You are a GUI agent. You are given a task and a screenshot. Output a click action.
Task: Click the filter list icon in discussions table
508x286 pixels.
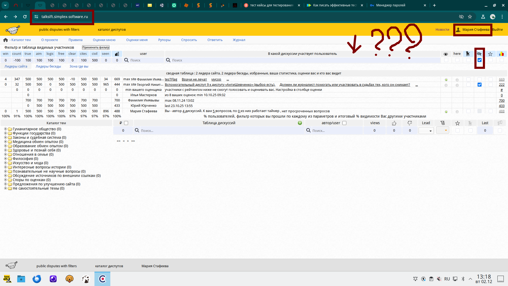click(x=443, y=123)
